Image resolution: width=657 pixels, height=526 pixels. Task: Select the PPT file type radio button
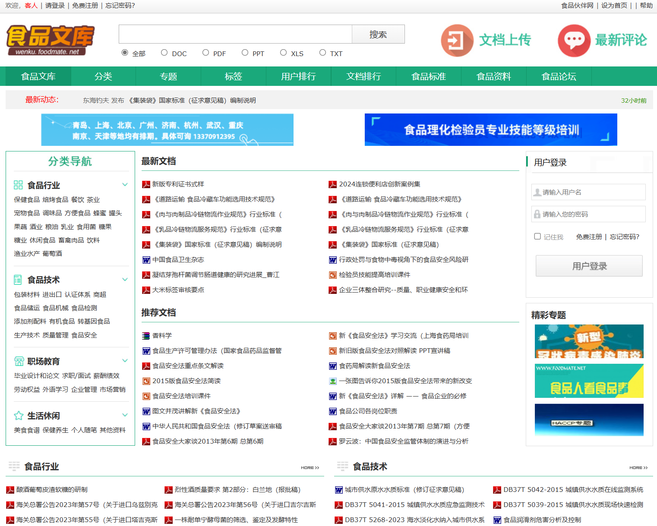point(245,53)
